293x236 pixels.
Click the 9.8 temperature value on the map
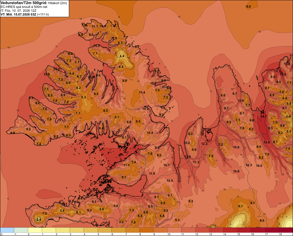coord(116,206)
